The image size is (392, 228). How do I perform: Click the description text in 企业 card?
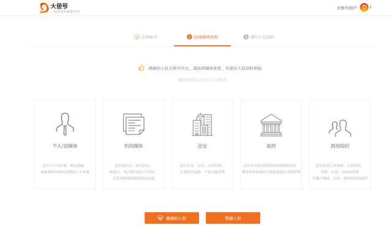pyautogui.click(x=202, y=169)
